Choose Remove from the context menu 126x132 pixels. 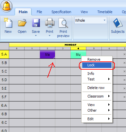click(x=97, y=59)
